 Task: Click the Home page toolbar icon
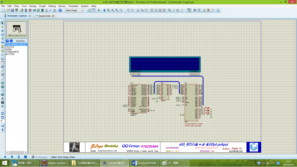(22, 11)
